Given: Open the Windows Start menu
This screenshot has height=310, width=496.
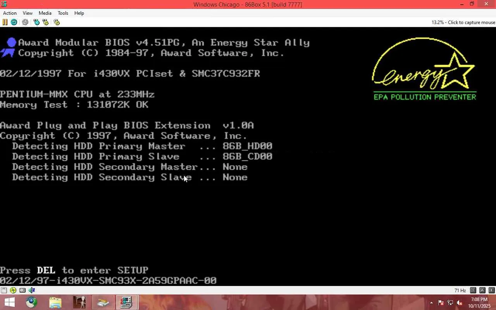Looking at the screenshot, I should pos(9,302).
